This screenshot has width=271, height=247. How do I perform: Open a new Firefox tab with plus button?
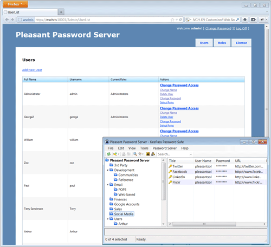pos(61,12)
